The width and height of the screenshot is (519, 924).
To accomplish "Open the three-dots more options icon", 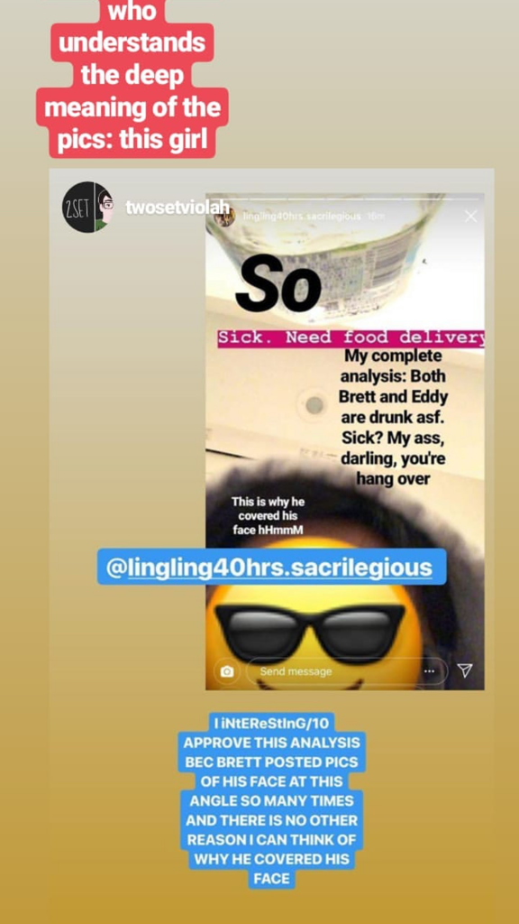I will (429, 671).
